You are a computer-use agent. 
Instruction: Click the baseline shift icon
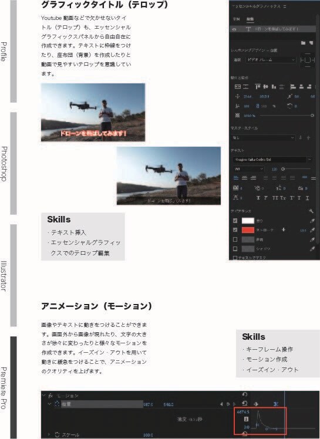(x=301, y=188)
